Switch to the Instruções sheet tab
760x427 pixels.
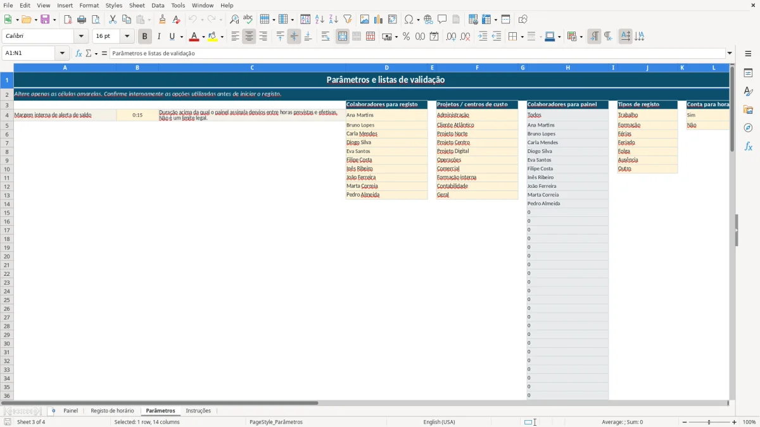pyautogui.click(x=198, y=411)
